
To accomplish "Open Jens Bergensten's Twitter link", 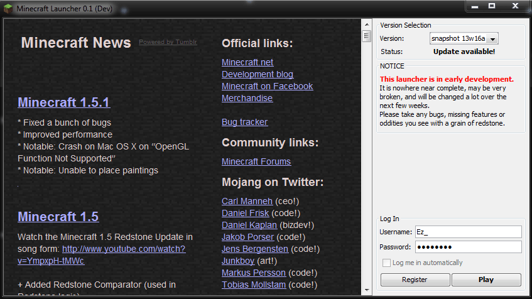I will [255, 249].
